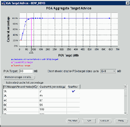This screenshot has height=127, width=130.
Task: Select the PGA target 40 cell
Action: click(x=21, y=100)
